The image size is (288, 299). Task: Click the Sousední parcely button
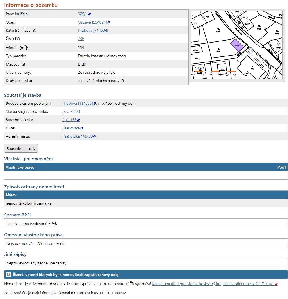(x=21, y=149)
